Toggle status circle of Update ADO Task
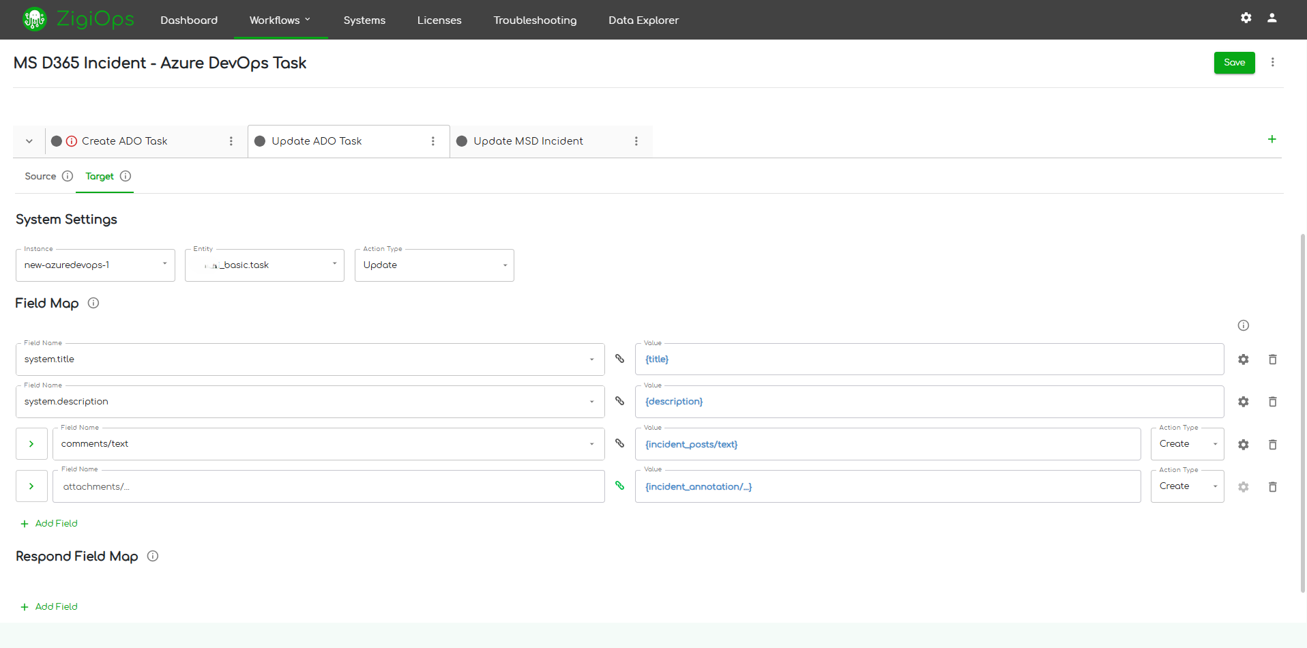The image size is (1307, 648). (260, 141)
